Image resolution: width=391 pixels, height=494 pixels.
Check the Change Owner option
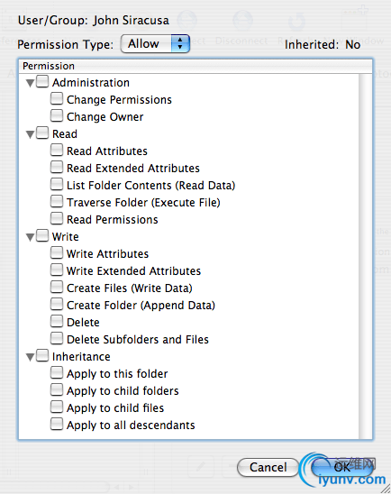click(57, 115)
